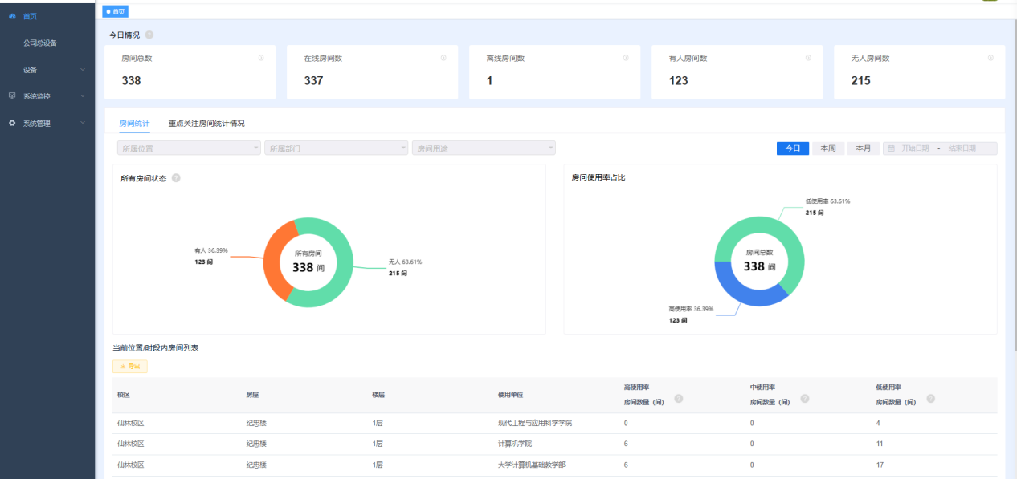Screen dimensions: 1017x479
Task: Click the 有人 36.39% chart label
Action: (x=211, y=250)
